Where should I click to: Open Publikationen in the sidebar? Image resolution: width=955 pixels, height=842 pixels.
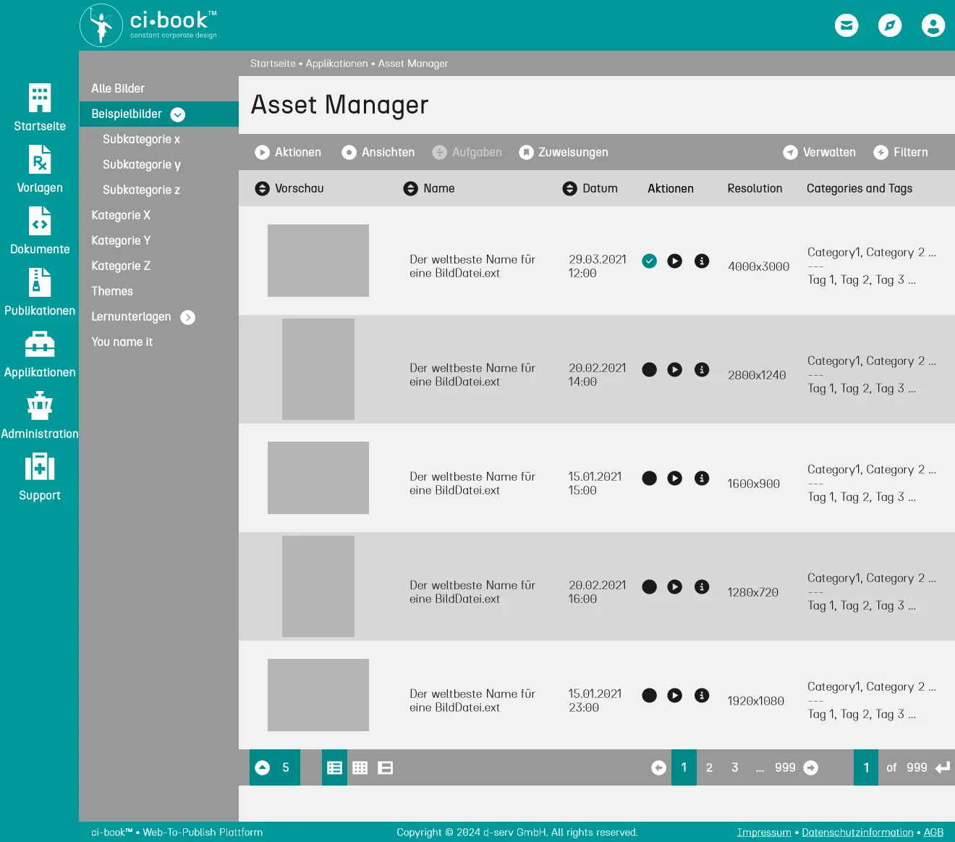(40, 292)
